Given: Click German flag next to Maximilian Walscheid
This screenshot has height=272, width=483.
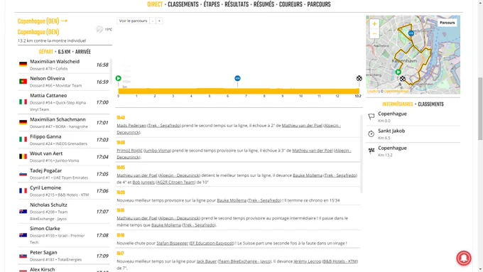Looking at the screenshot, I should pos(23,64).
